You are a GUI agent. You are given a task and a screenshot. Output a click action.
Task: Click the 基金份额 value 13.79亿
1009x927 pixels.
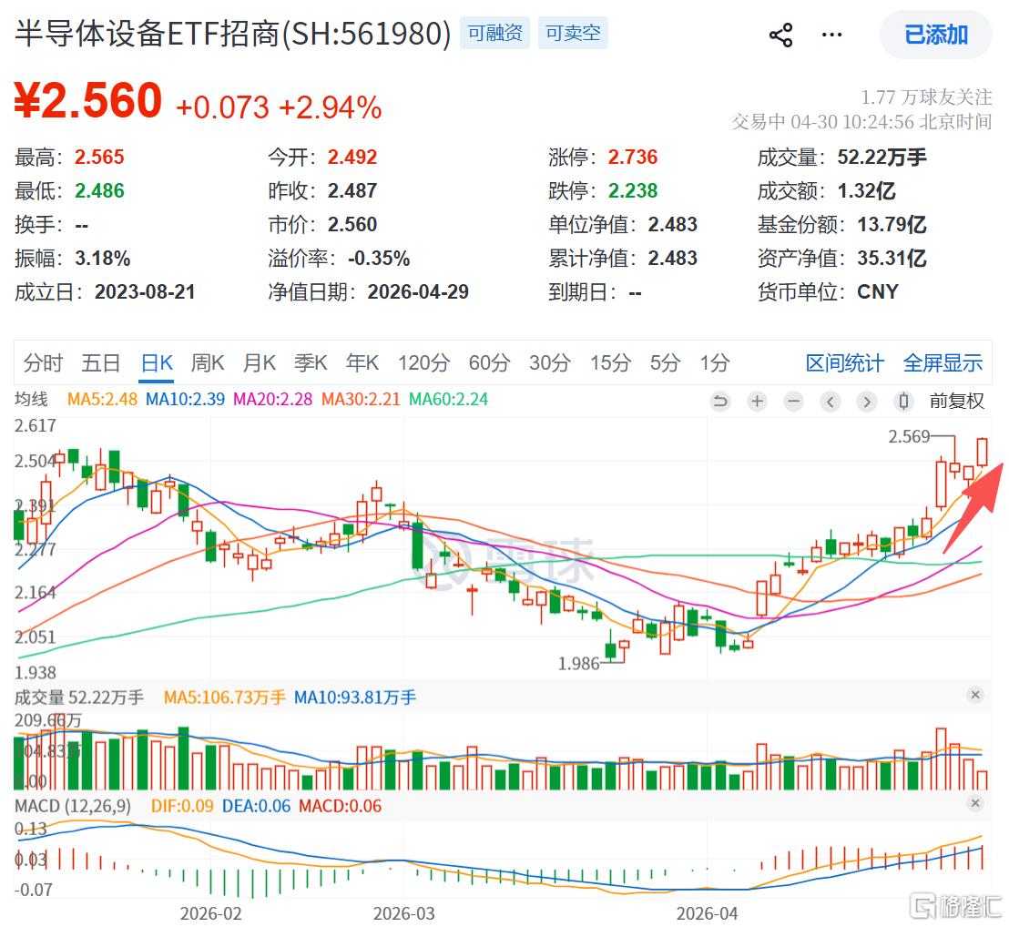[x=892, y=225]
